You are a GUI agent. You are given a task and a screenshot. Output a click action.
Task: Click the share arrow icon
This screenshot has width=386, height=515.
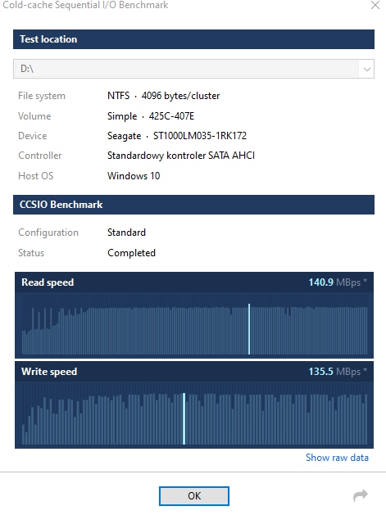(x=361, y=495)
